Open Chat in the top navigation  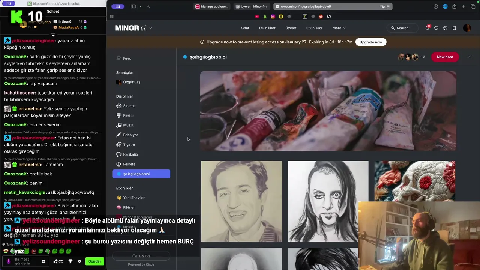(245, 28)
